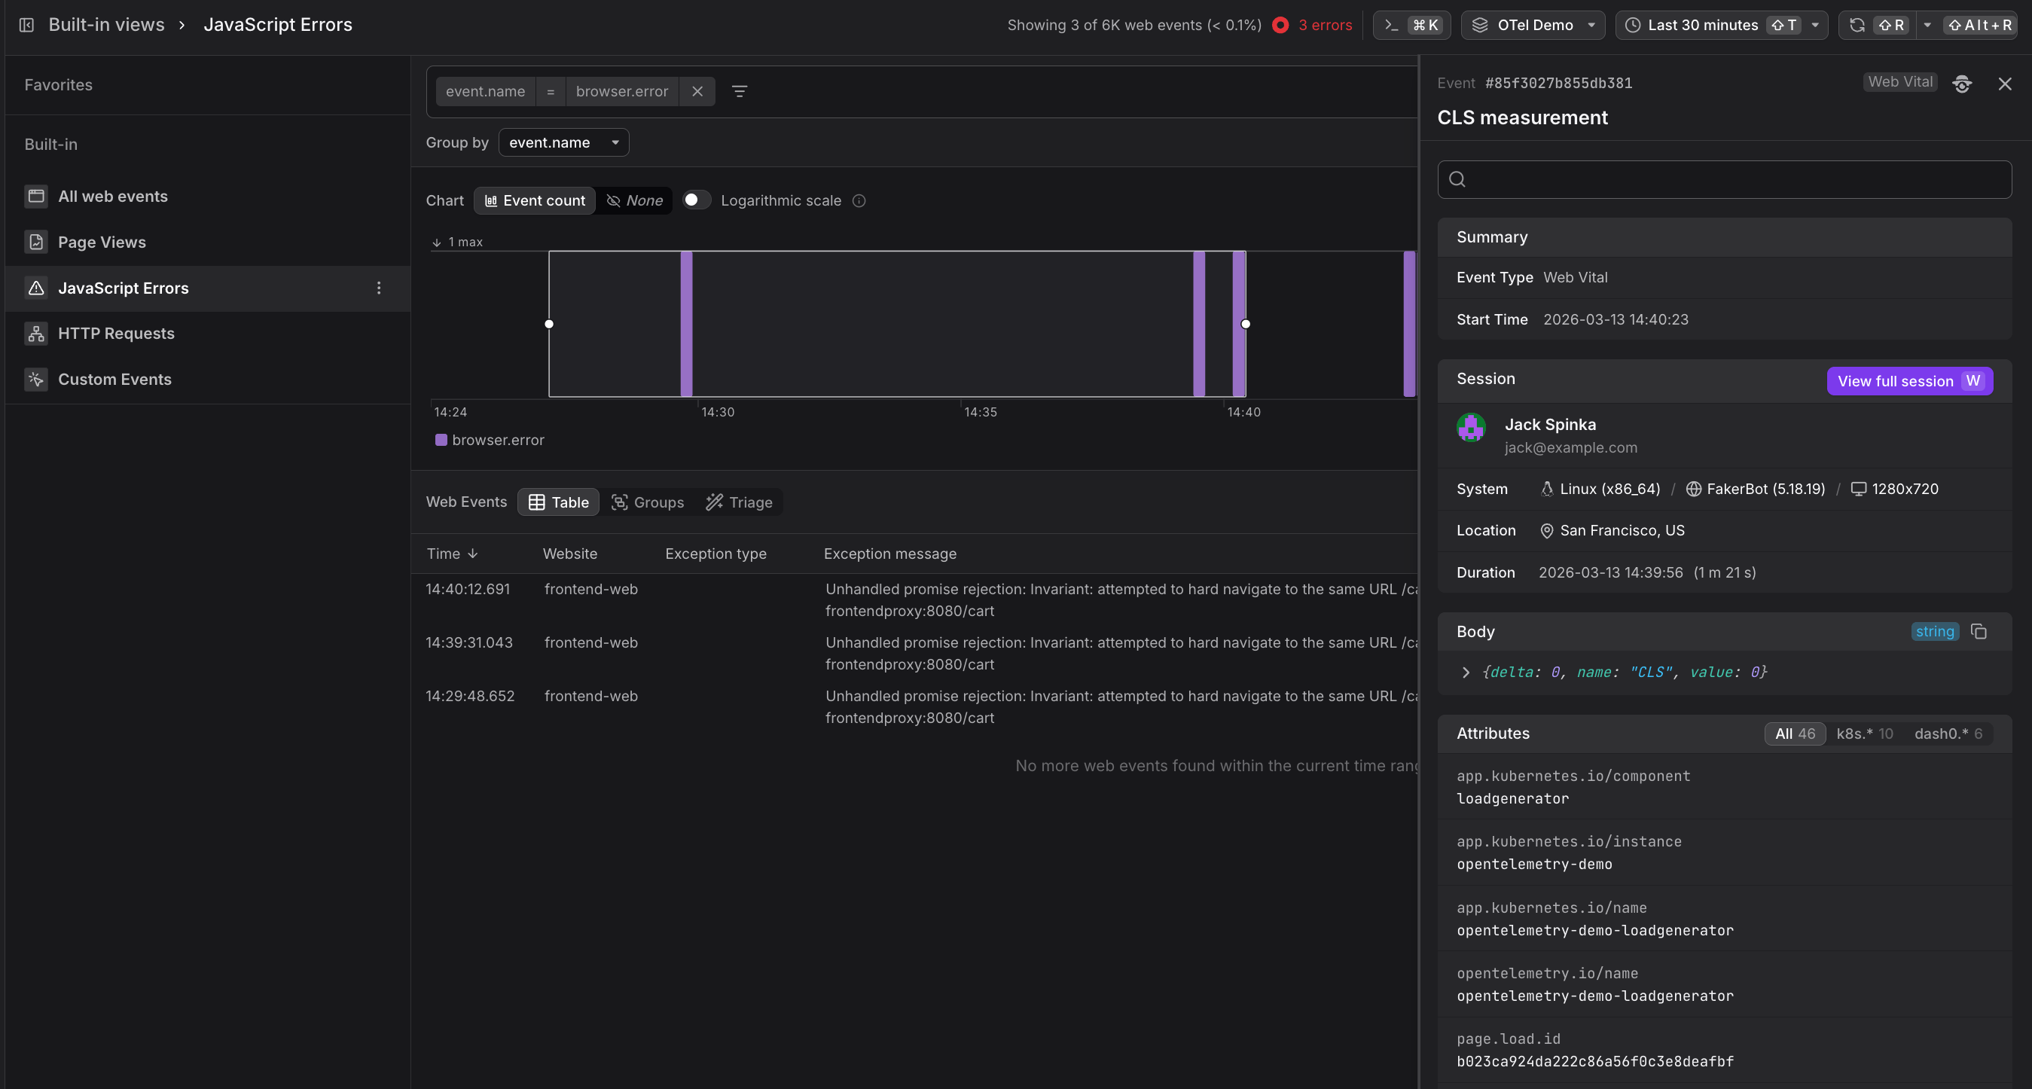The height and width of the screenshot is (1089, 2032).
Task: Click the chart selection right handle
Action: 1245,324
